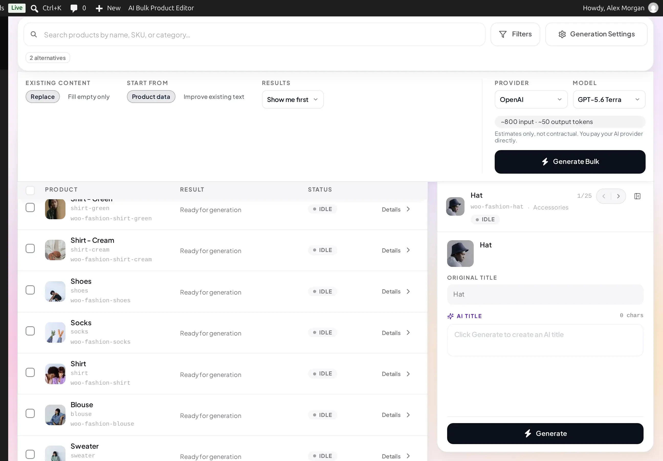The image size is (663, 461).
Task: Toggle the select-all products checkbox
Action: tap(30, 190)
